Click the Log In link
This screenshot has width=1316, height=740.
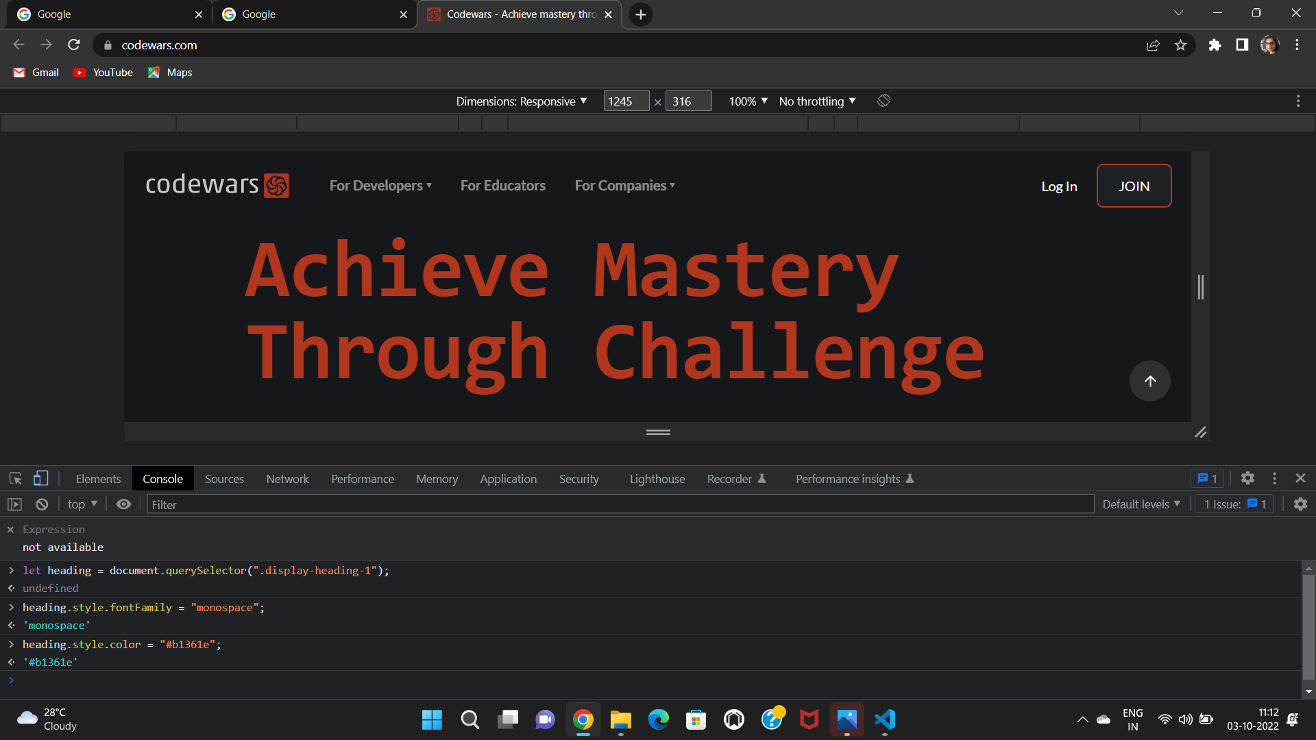coord(1059,186)
